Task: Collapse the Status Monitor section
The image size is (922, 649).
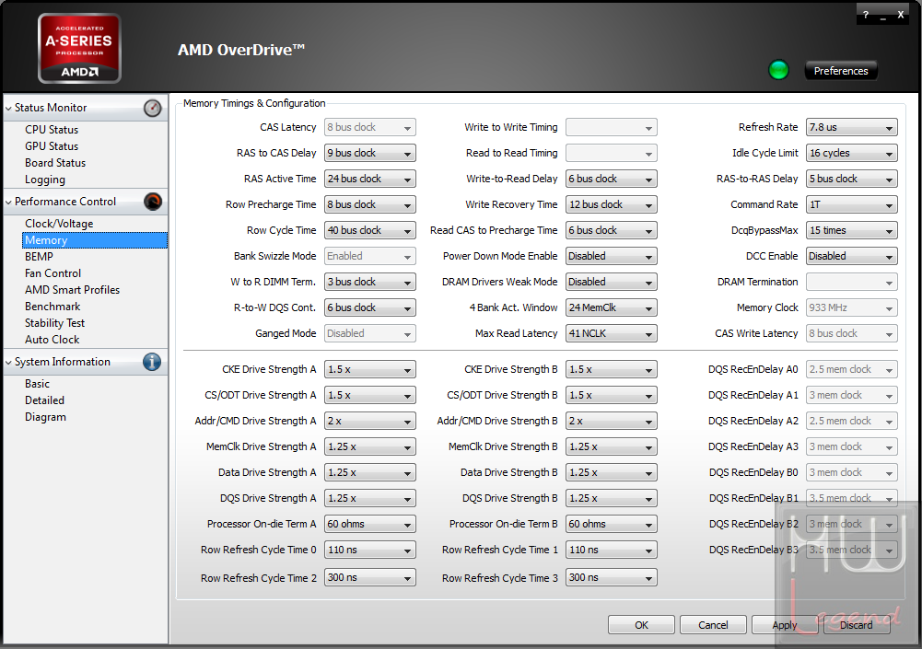Action: (x=8, y=109)
